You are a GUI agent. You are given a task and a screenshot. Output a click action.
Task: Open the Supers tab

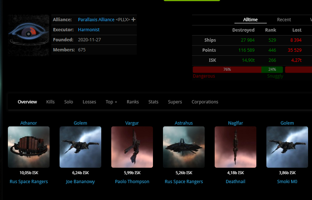pyautogui.click(x=175, y=102)
